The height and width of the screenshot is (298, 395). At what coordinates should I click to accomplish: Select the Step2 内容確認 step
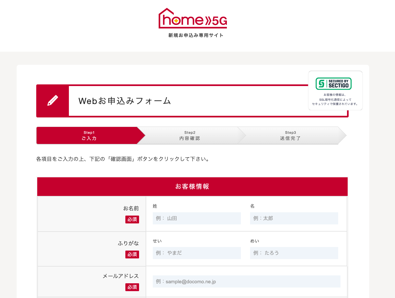click(x=190, y=135)
